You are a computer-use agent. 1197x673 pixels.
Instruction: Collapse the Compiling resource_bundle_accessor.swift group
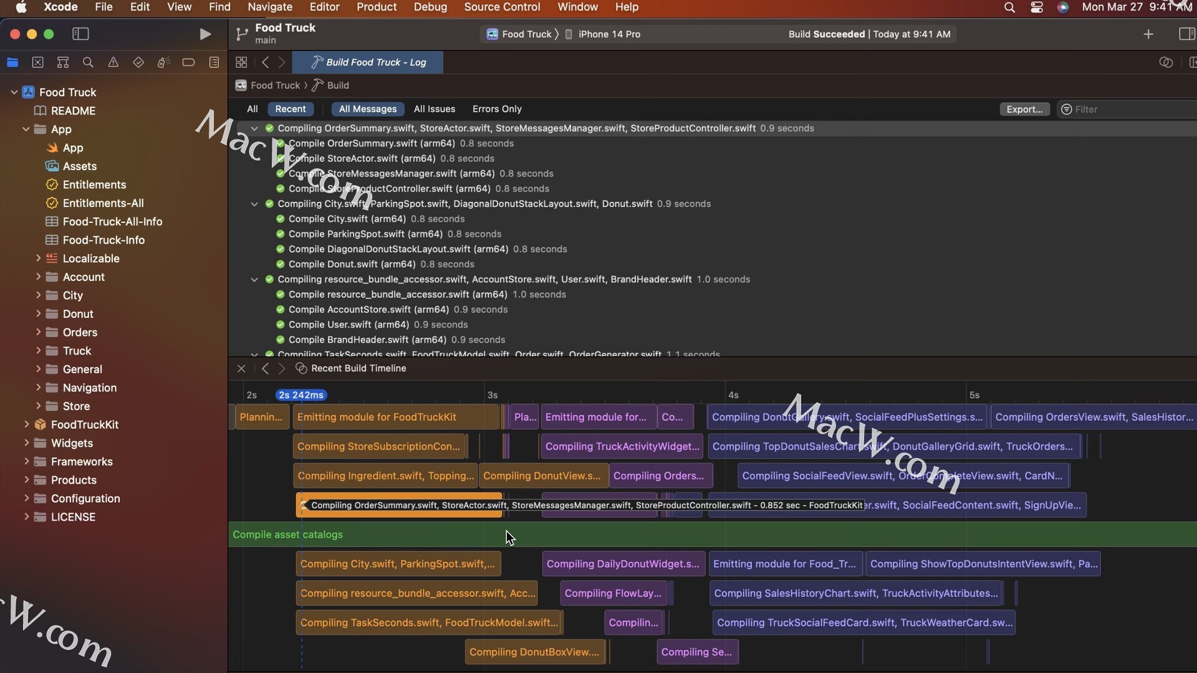tap(254, 280)
